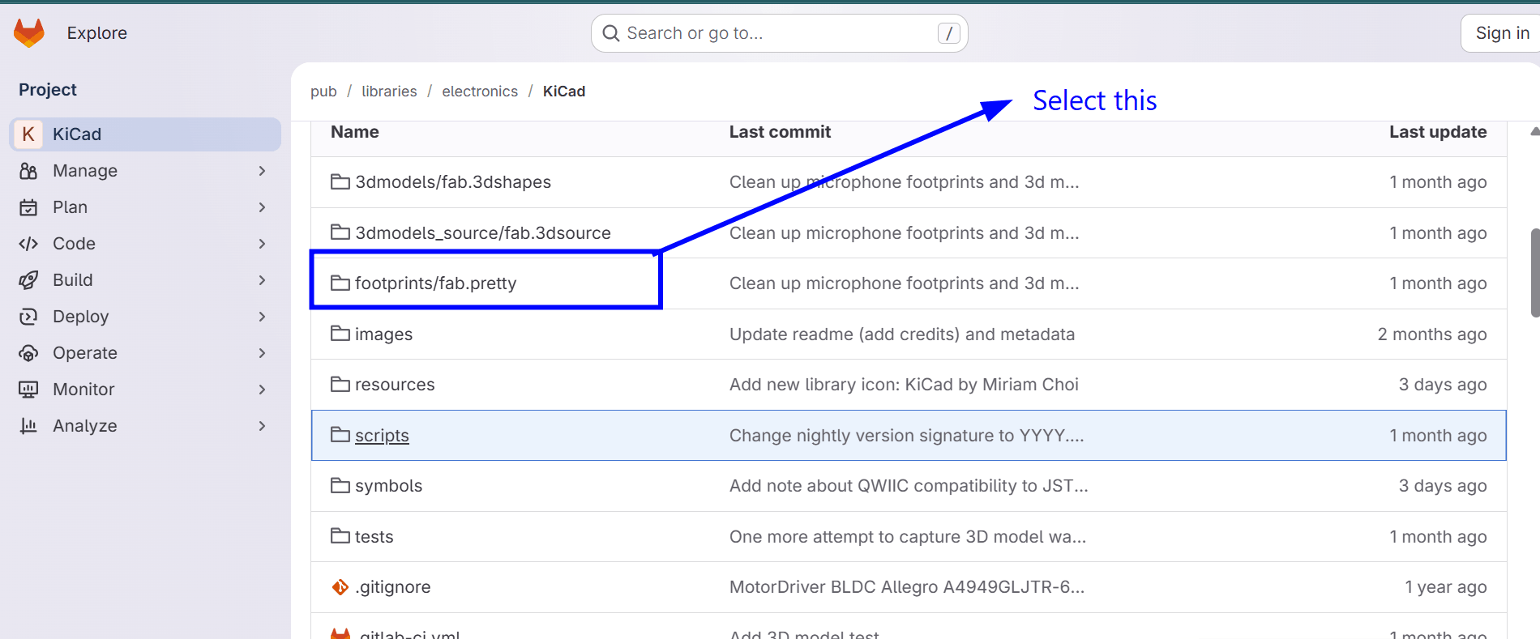Open the footprints/fab.pretty folder
The height and width of the screenshot is (639, 1540).
coord(435,283)
